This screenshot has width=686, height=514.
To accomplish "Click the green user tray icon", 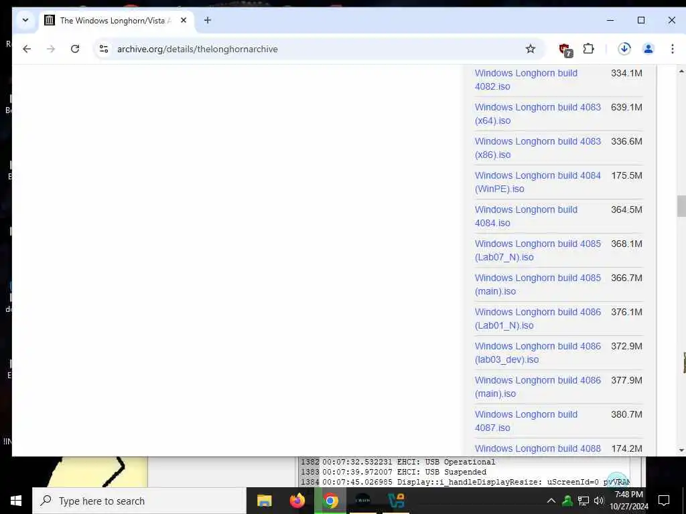I will pyautogui.click(x=567, y=501).
